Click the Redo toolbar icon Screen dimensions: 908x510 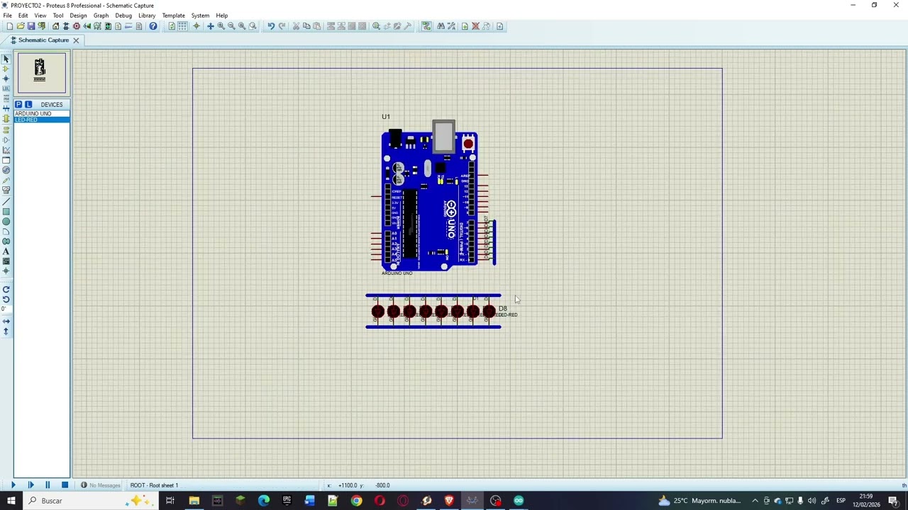[x=282, y=26]
